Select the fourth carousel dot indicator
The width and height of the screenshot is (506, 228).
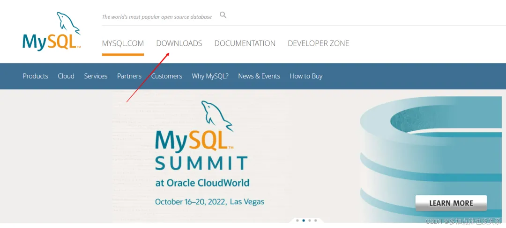pyautogui.click(x=316, y=221)
